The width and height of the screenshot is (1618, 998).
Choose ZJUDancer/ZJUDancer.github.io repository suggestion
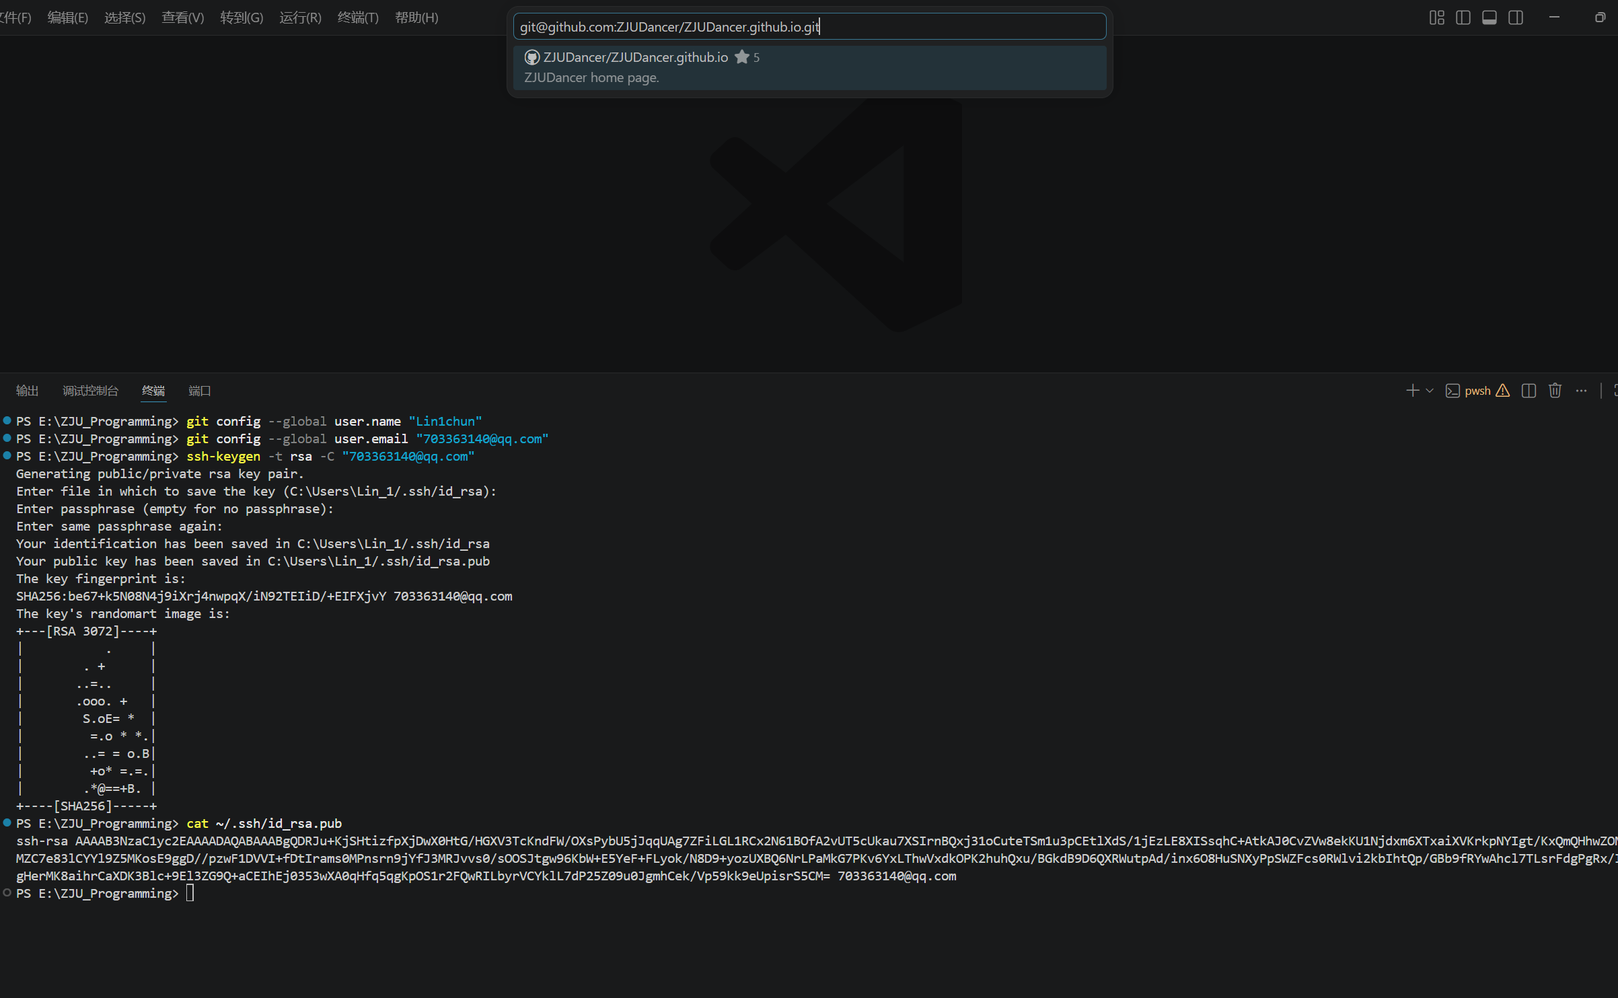(809, 67)
